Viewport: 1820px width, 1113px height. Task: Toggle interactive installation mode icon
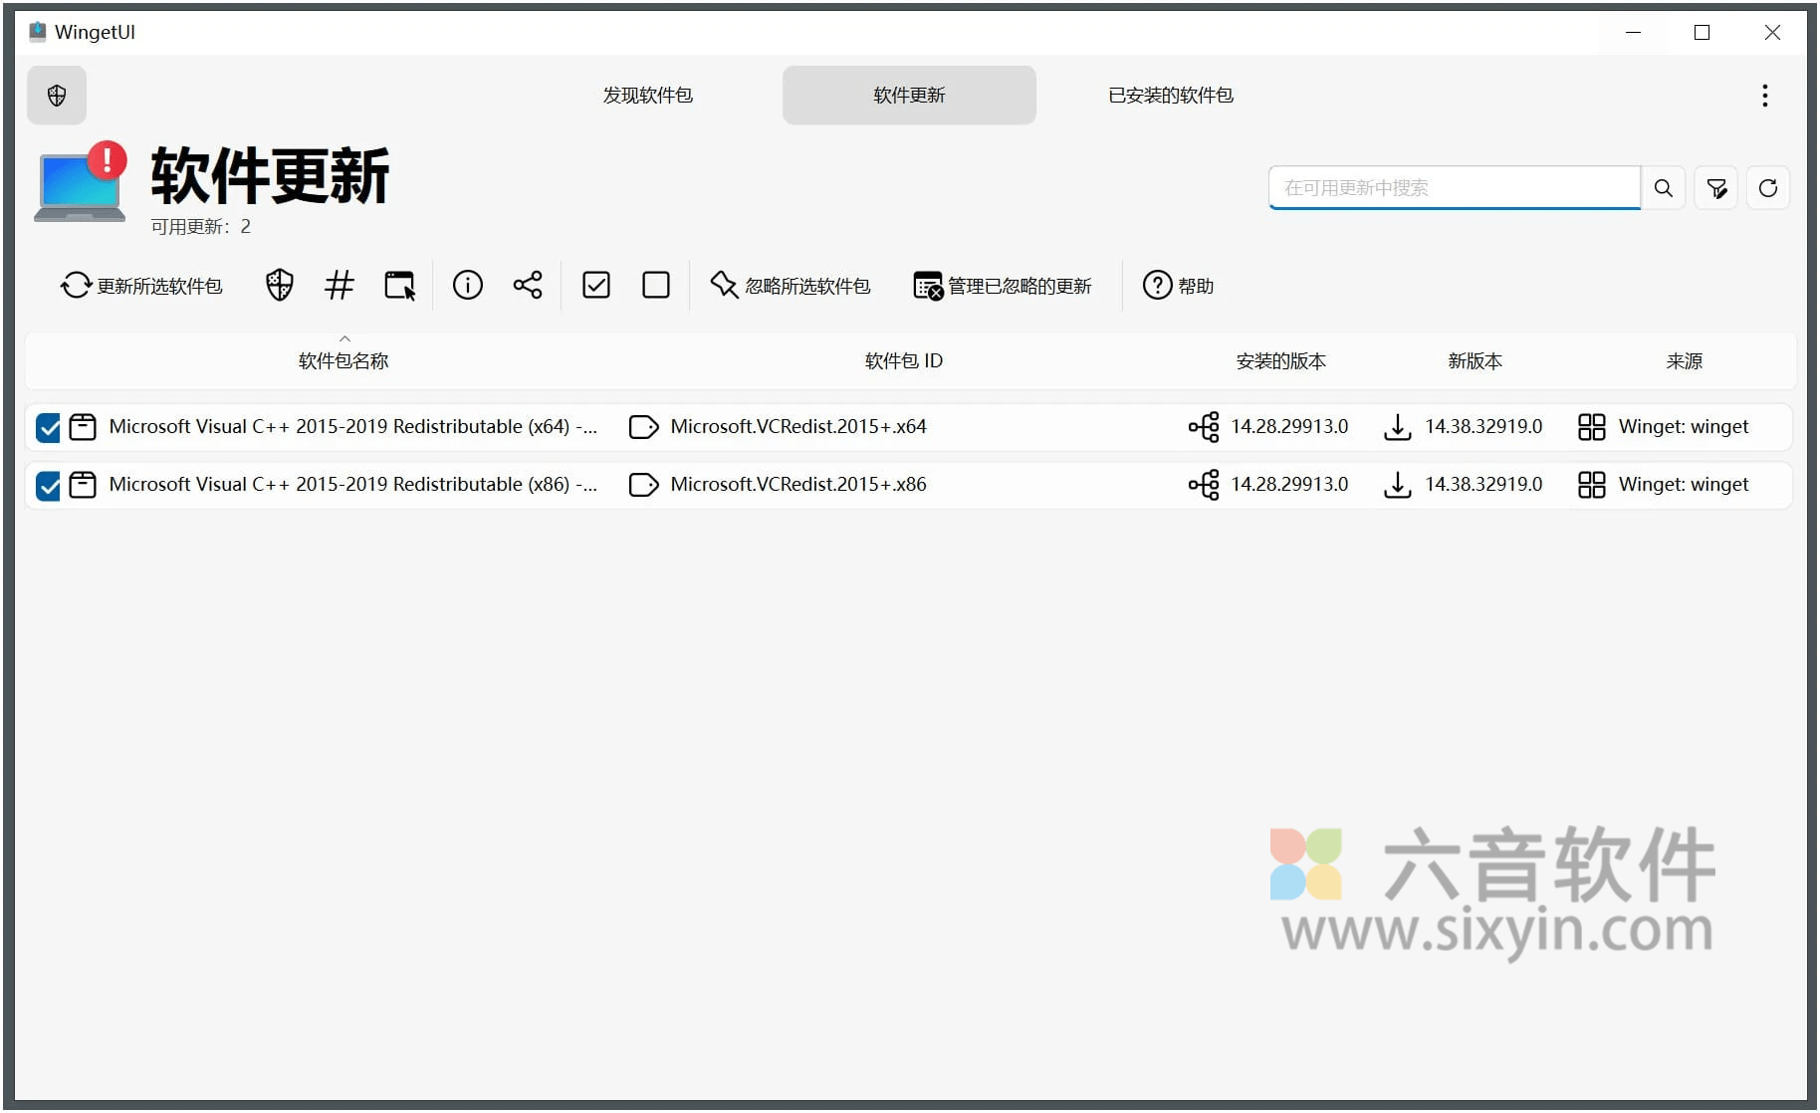coord(399,286)
